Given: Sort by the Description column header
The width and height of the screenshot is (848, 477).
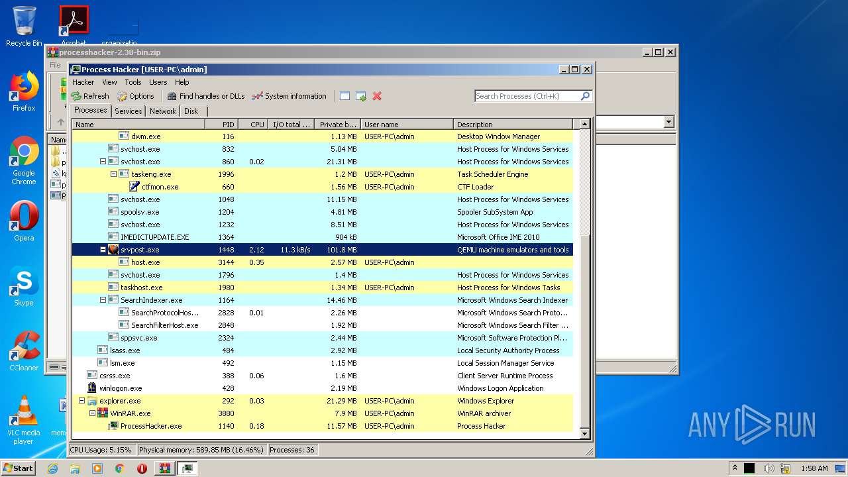Looking at the screenshot, I should tap(513, 124).
